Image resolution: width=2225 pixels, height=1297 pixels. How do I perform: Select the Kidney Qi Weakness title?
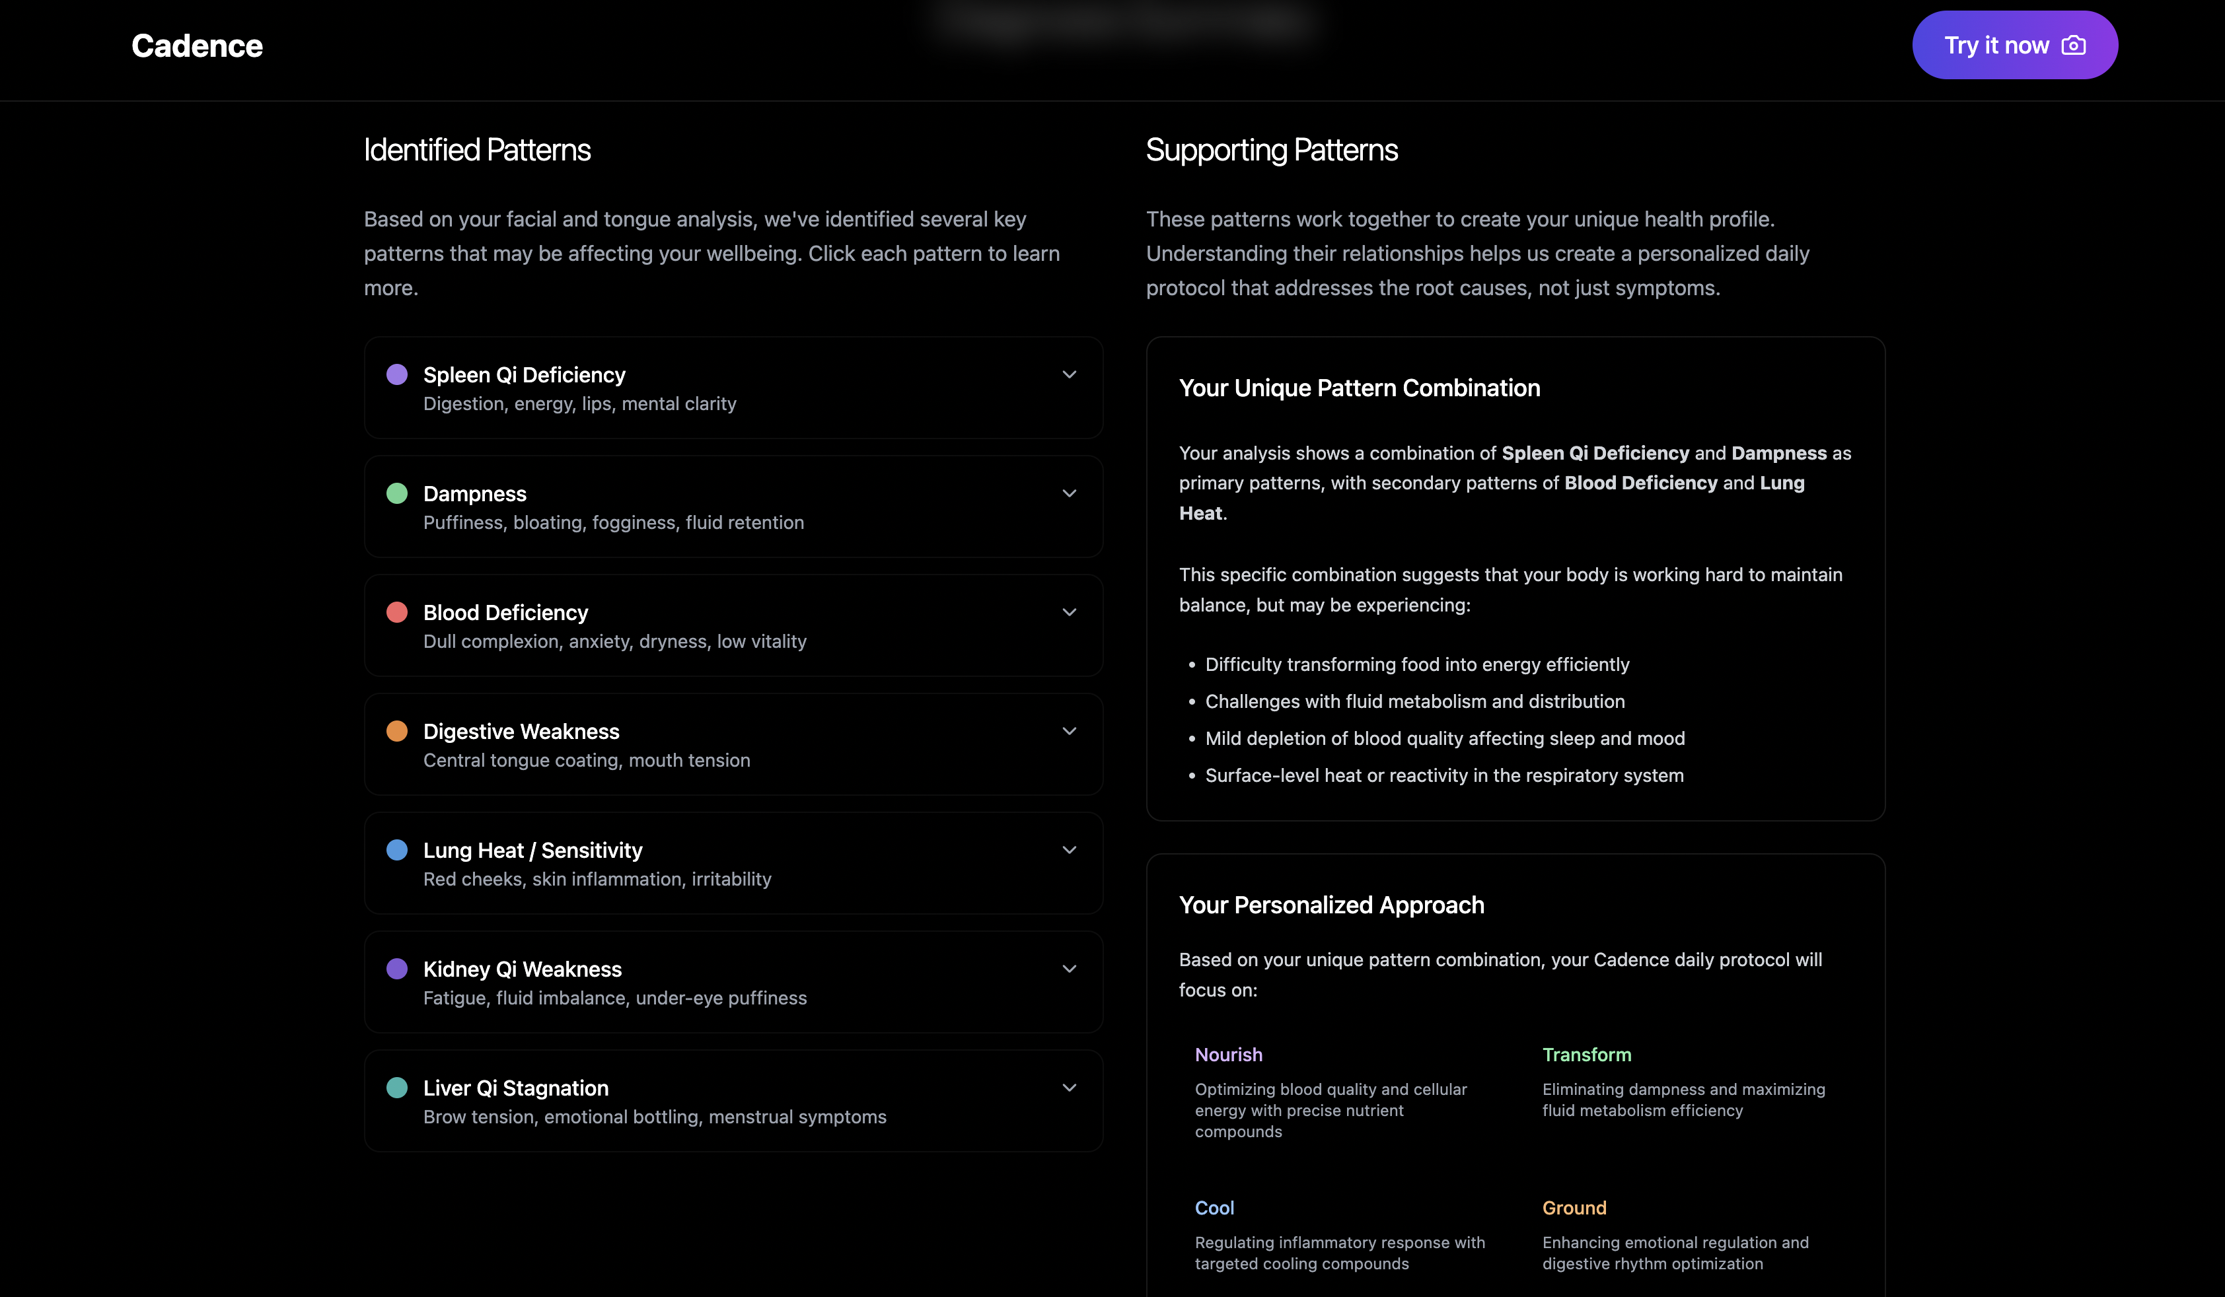click(522, 969)
